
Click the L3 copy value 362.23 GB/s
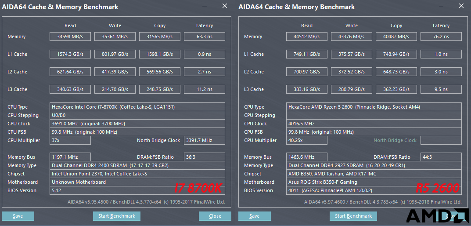[396, 89]
